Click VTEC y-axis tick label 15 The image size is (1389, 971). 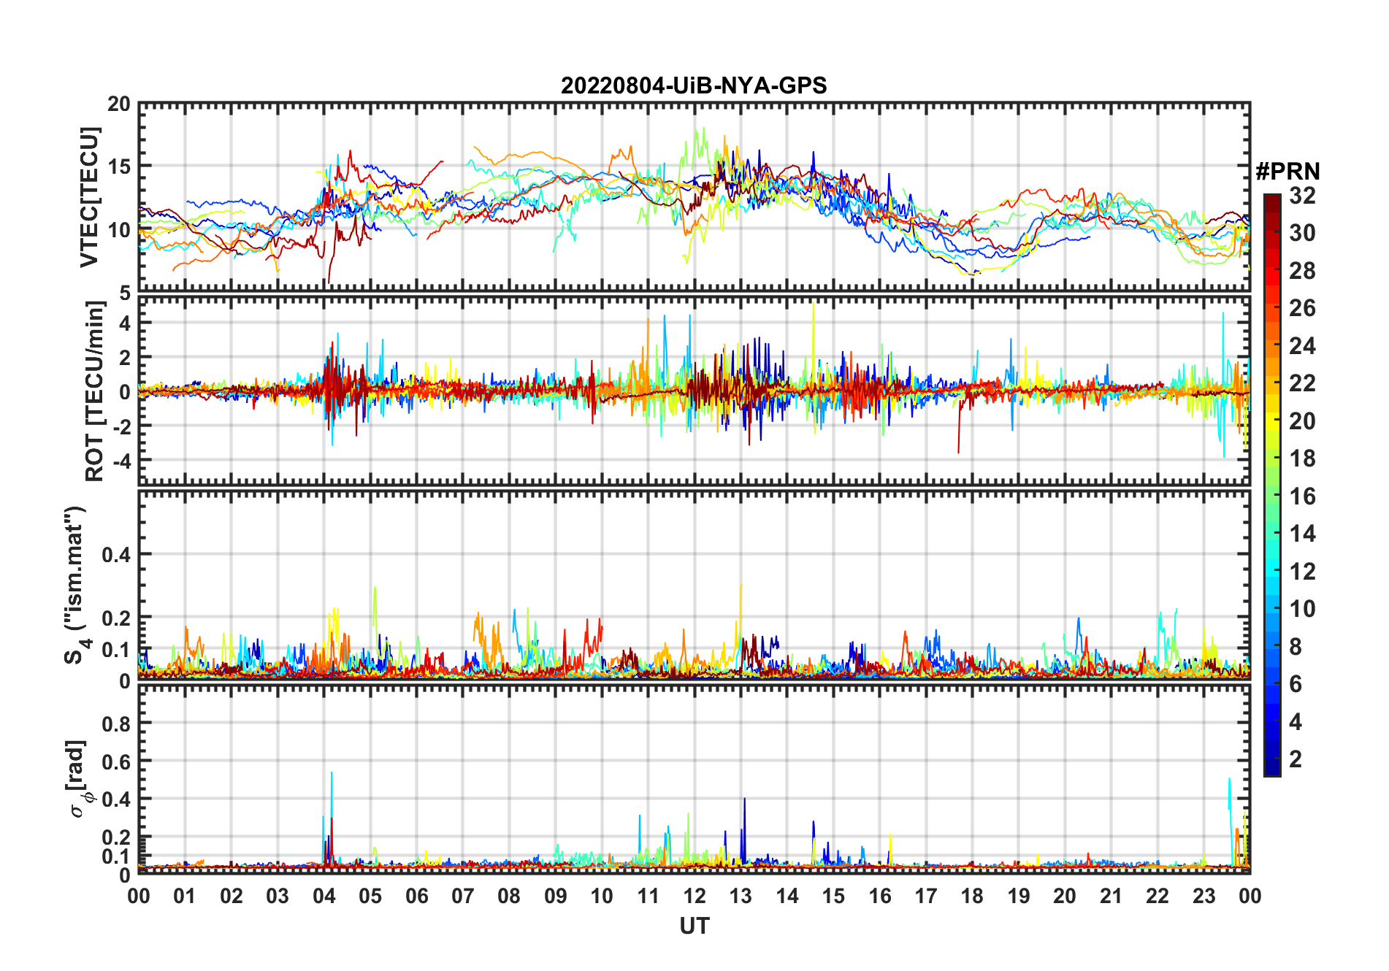point(119,166)
